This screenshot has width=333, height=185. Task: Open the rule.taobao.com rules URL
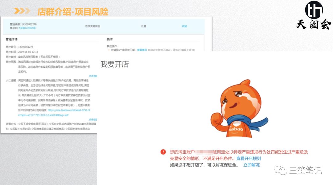[x=54, y=113]
